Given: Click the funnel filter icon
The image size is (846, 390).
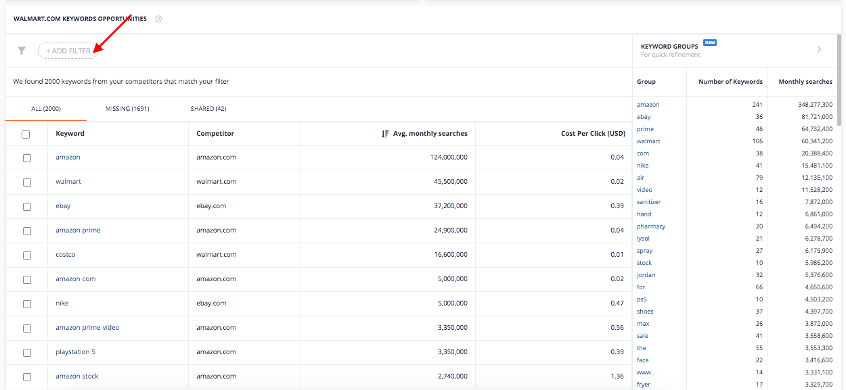Looking at the screenshot, I should click(x=22, y=51).
